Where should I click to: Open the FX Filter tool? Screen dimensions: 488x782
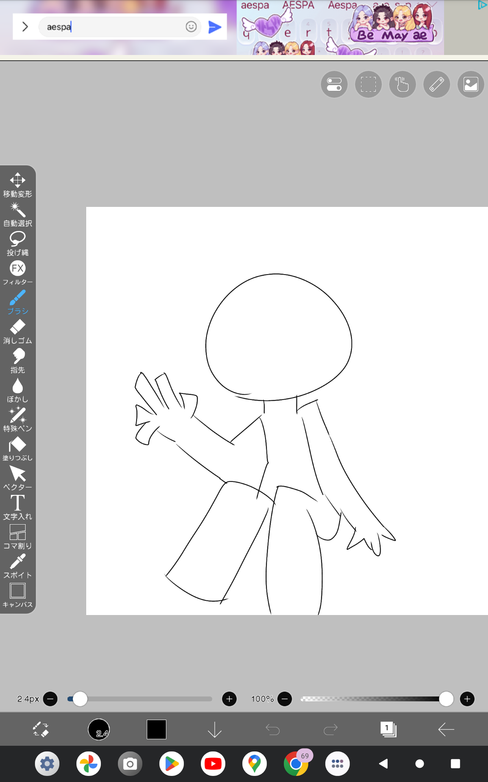tap(17, 273)
